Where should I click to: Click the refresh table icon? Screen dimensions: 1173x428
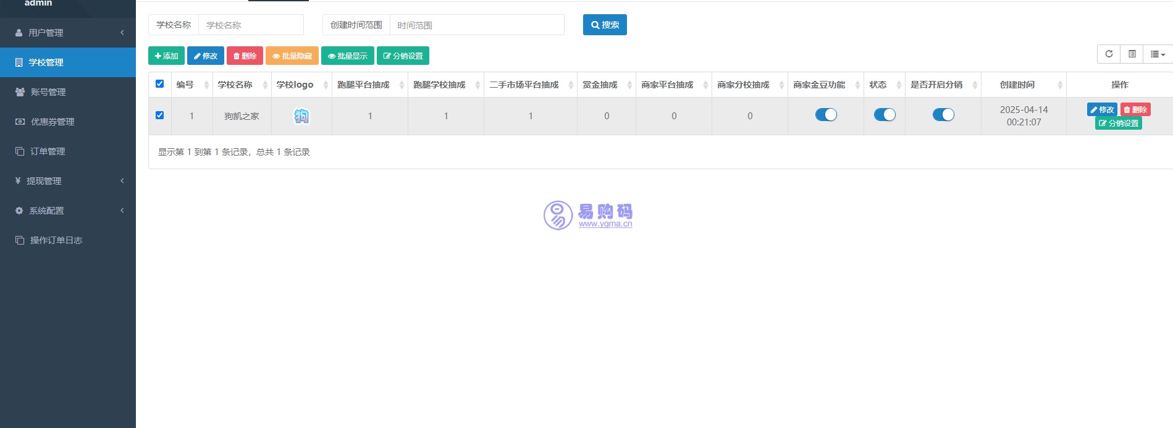tap(1109, 54)
